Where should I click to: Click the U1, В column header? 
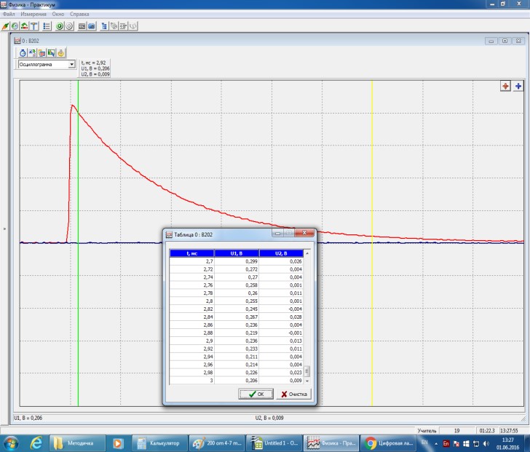click(237, 253)
